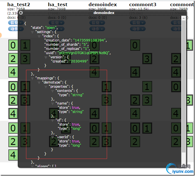Select the "true" store value under name
Viewport: 195px width, 176px height.
pos(75,107)
